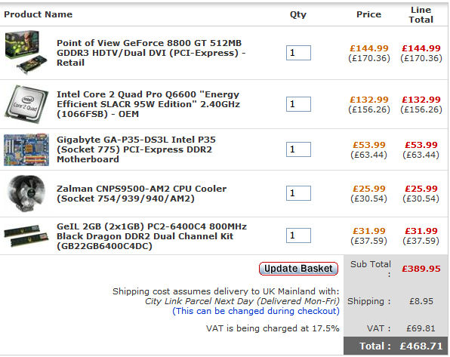
Task: Click the Zalman CPU cooler thumbnail
Action: coord(26,193)
